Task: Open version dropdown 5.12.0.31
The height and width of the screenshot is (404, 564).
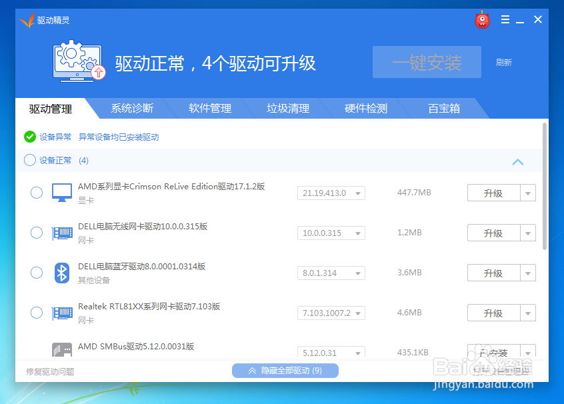Action: coord(331,352)
